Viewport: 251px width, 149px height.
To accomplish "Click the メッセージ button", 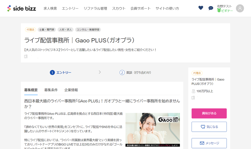I will click(209, 143).
